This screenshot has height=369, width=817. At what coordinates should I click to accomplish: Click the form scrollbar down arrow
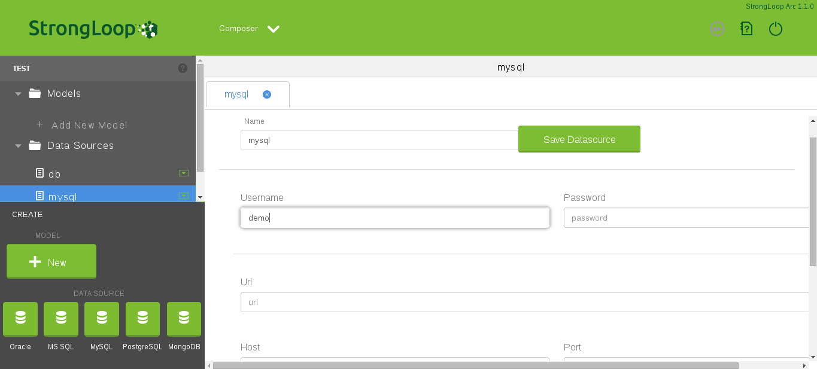(x=813, y=357)
